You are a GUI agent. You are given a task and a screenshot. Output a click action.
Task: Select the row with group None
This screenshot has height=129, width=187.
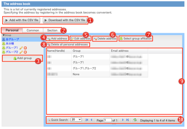coord(97,74)
